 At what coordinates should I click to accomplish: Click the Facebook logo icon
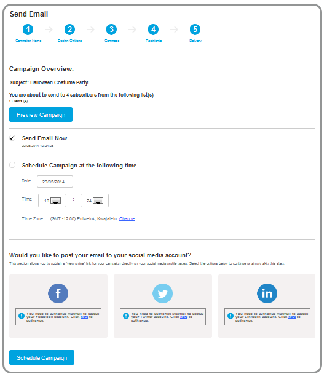pyautogui.click(x=58, y=293)
